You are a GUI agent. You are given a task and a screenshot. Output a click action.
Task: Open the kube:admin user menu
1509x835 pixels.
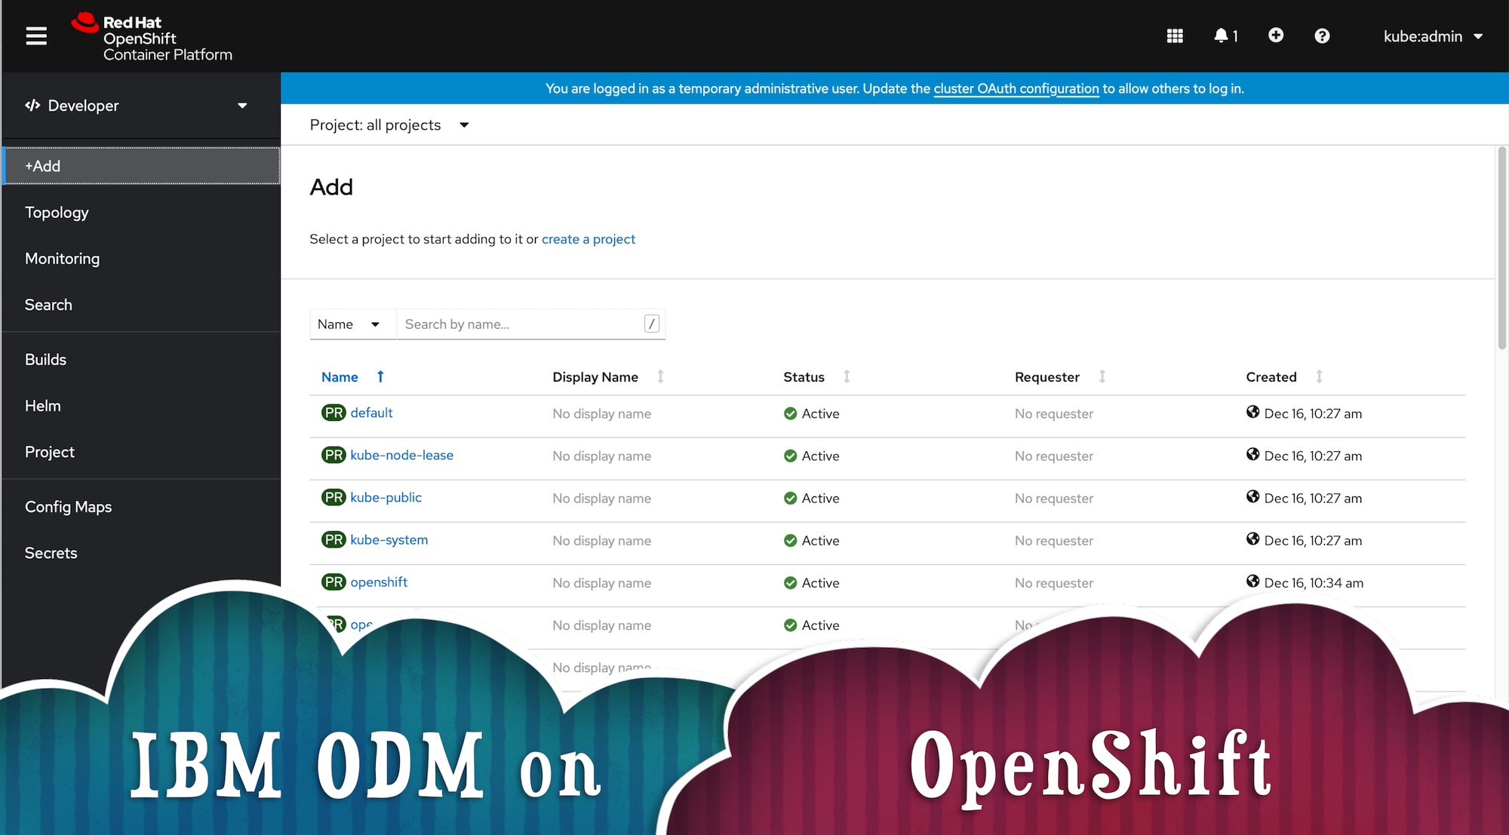(x=1433, y=36)
